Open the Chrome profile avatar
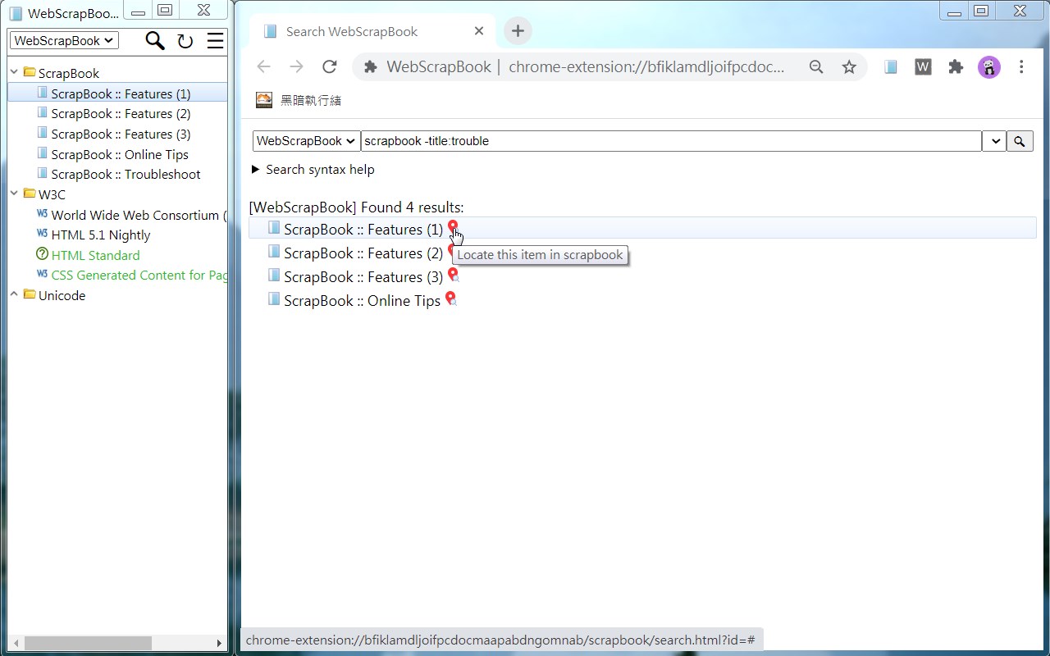1050x656 pixels. coord(988,67)
